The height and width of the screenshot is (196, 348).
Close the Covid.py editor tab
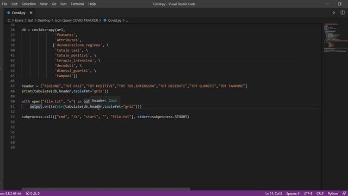pos(31,13)
